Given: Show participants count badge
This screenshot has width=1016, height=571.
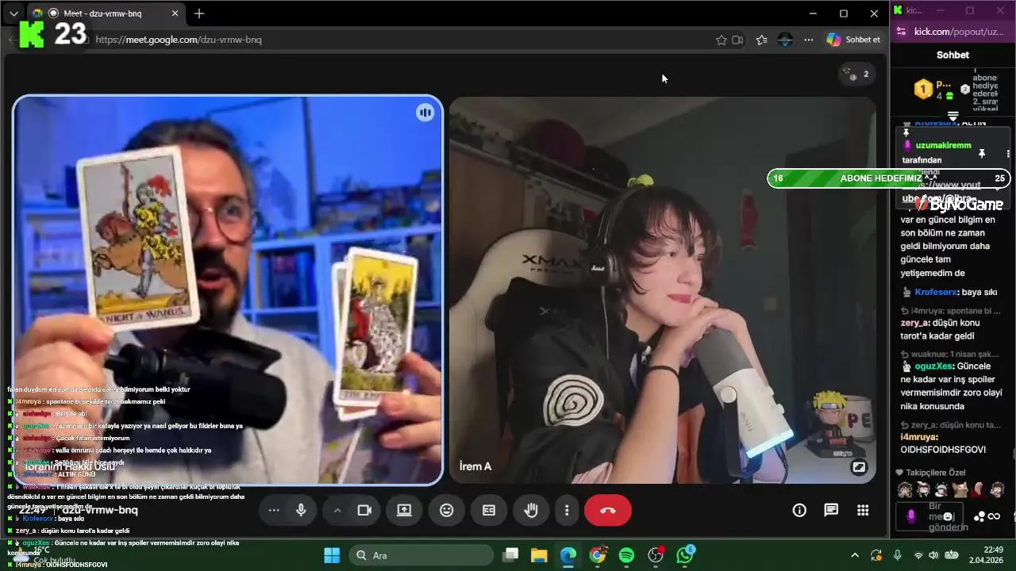Looking at the screenshot, I should click(x=857, y=74).
